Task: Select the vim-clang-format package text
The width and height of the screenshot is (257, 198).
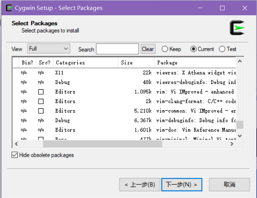Action: coord(196,101)
